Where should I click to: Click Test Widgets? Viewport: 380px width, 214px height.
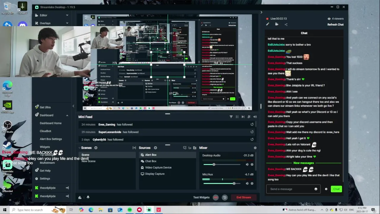[x=201, y=197]
